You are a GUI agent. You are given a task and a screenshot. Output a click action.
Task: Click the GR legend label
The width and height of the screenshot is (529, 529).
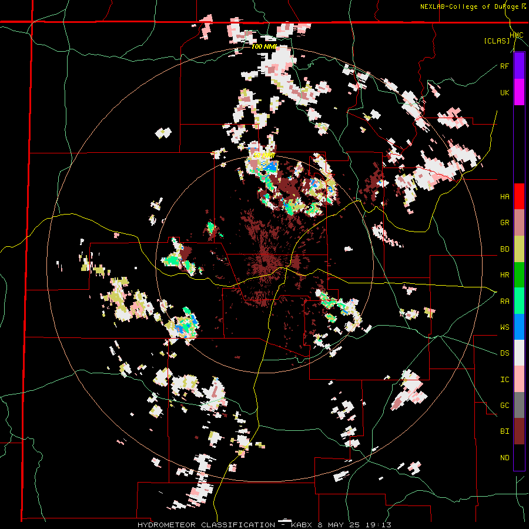(x=504, y=223)
